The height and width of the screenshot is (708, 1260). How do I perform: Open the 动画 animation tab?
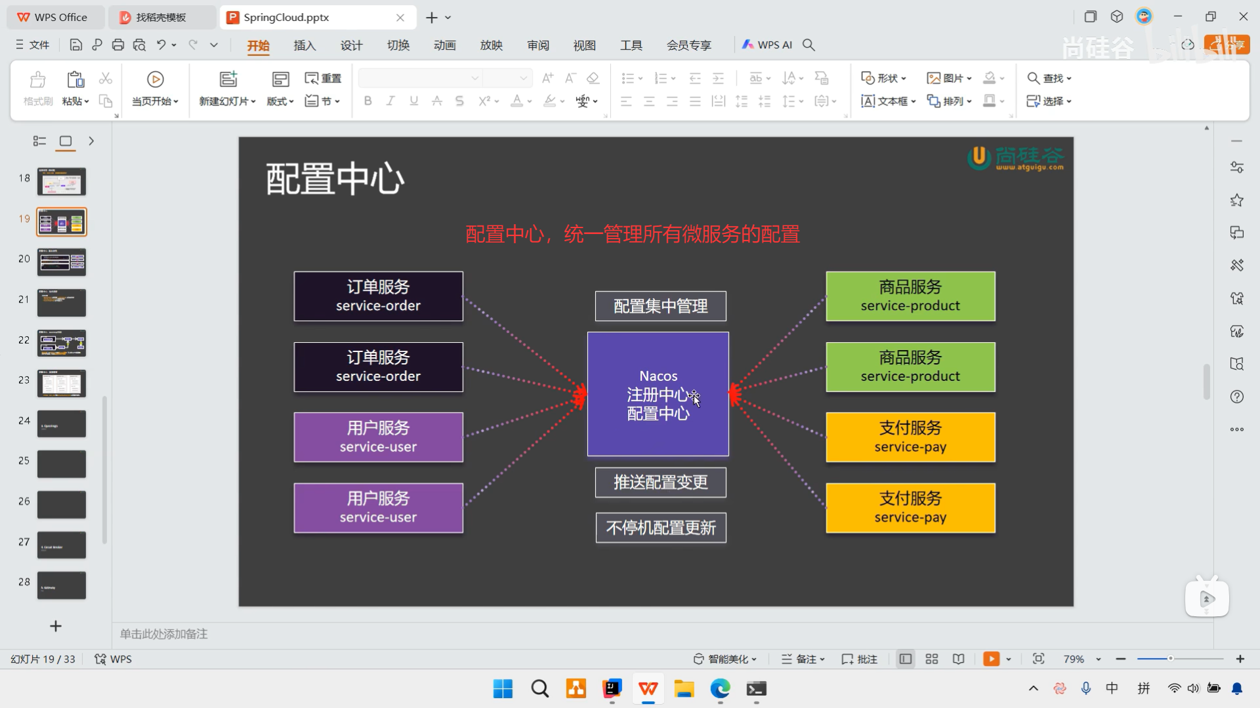[x=444, y=45]
